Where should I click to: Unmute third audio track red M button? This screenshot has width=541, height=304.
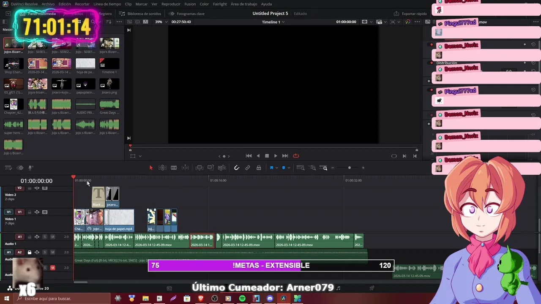[52, 268]
